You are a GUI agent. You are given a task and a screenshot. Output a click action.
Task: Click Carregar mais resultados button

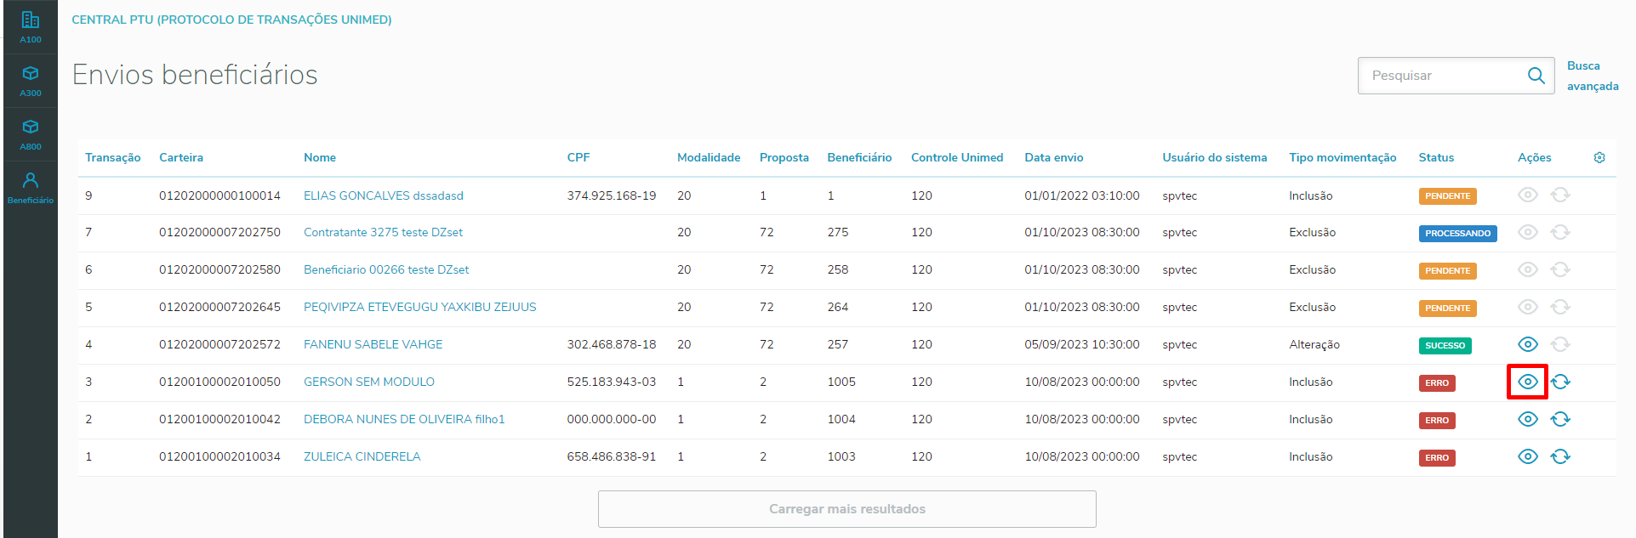[847, 509]
